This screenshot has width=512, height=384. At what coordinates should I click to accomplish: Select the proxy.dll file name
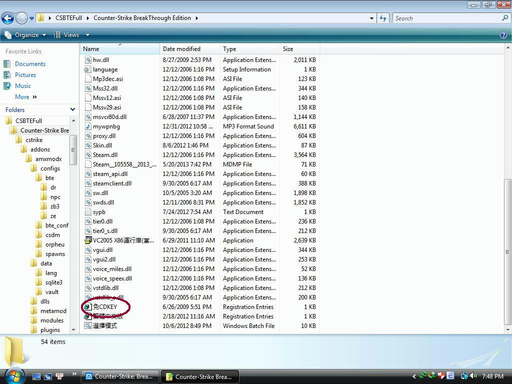tap(104, 136)
